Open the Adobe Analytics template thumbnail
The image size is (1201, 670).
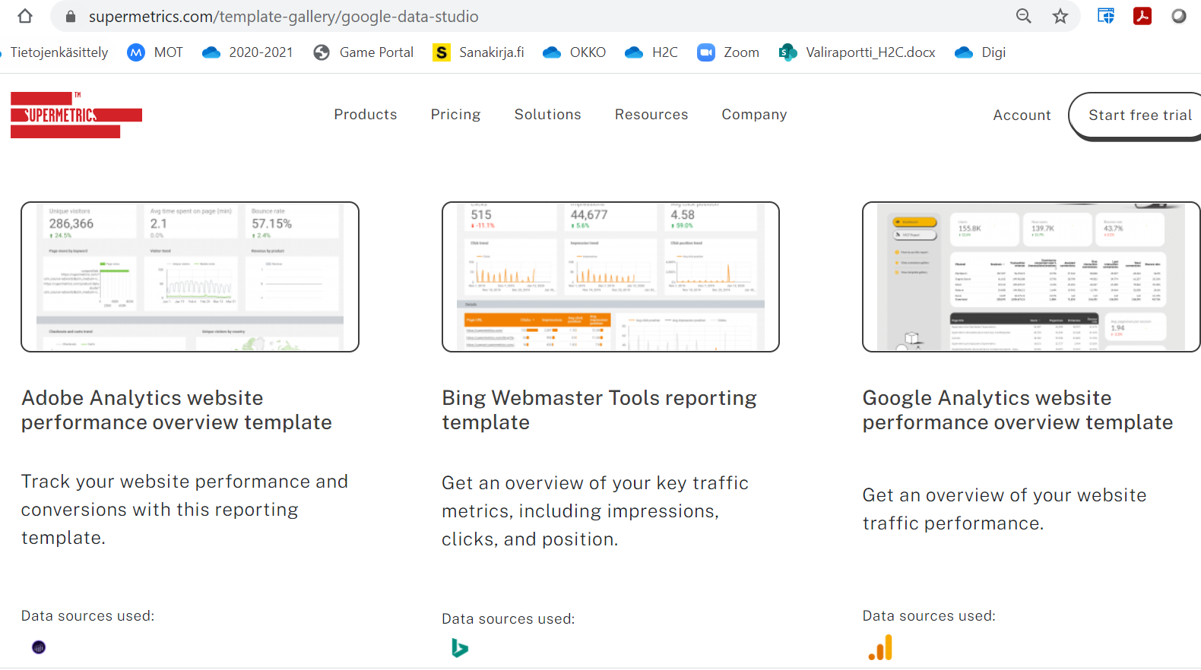coord(190,277)
